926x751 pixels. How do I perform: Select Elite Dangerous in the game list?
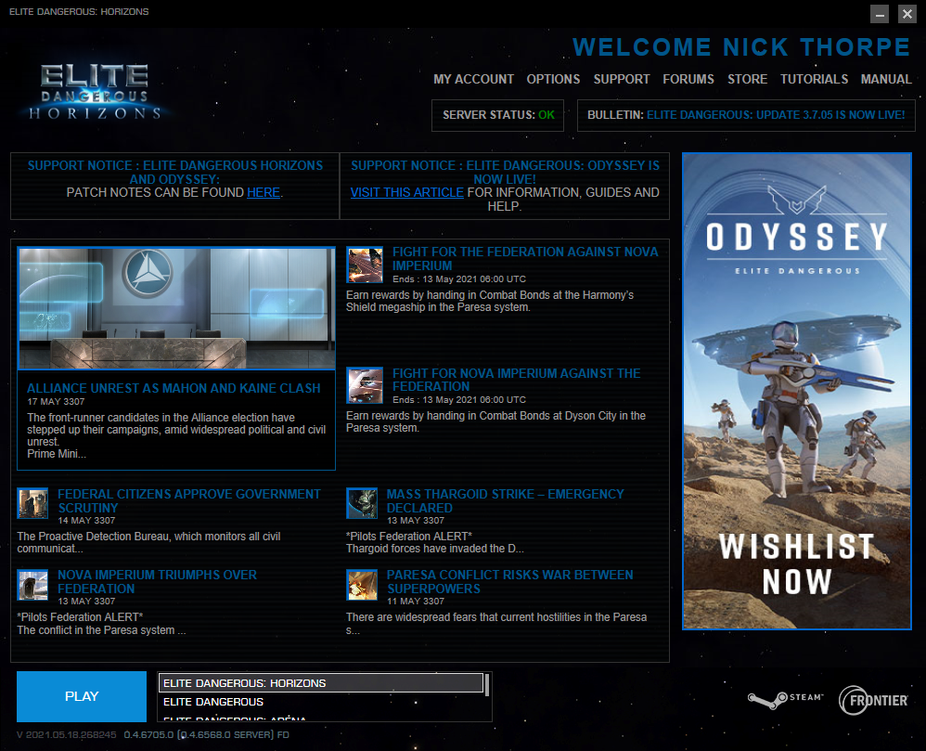pyautogui.click(x=321, y=702)
